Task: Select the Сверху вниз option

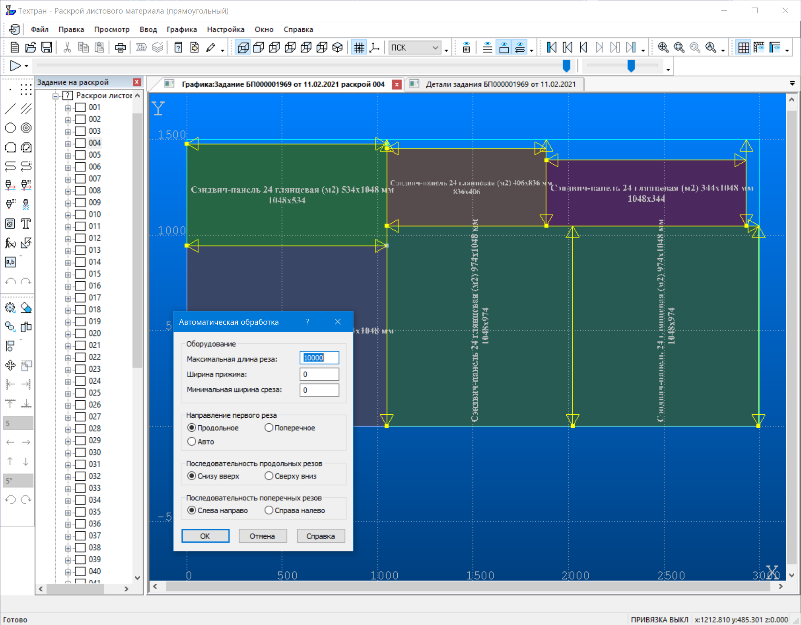Action: click(x=269, y=476)
